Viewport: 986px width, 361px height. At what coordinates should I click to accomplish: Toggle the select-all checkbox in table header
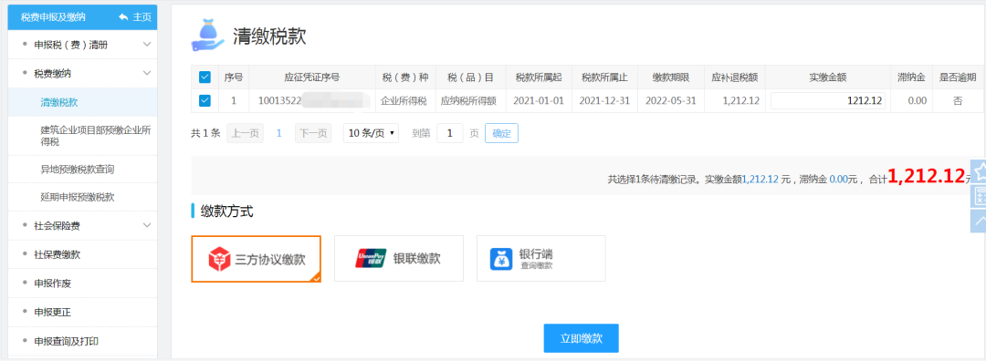205,77
